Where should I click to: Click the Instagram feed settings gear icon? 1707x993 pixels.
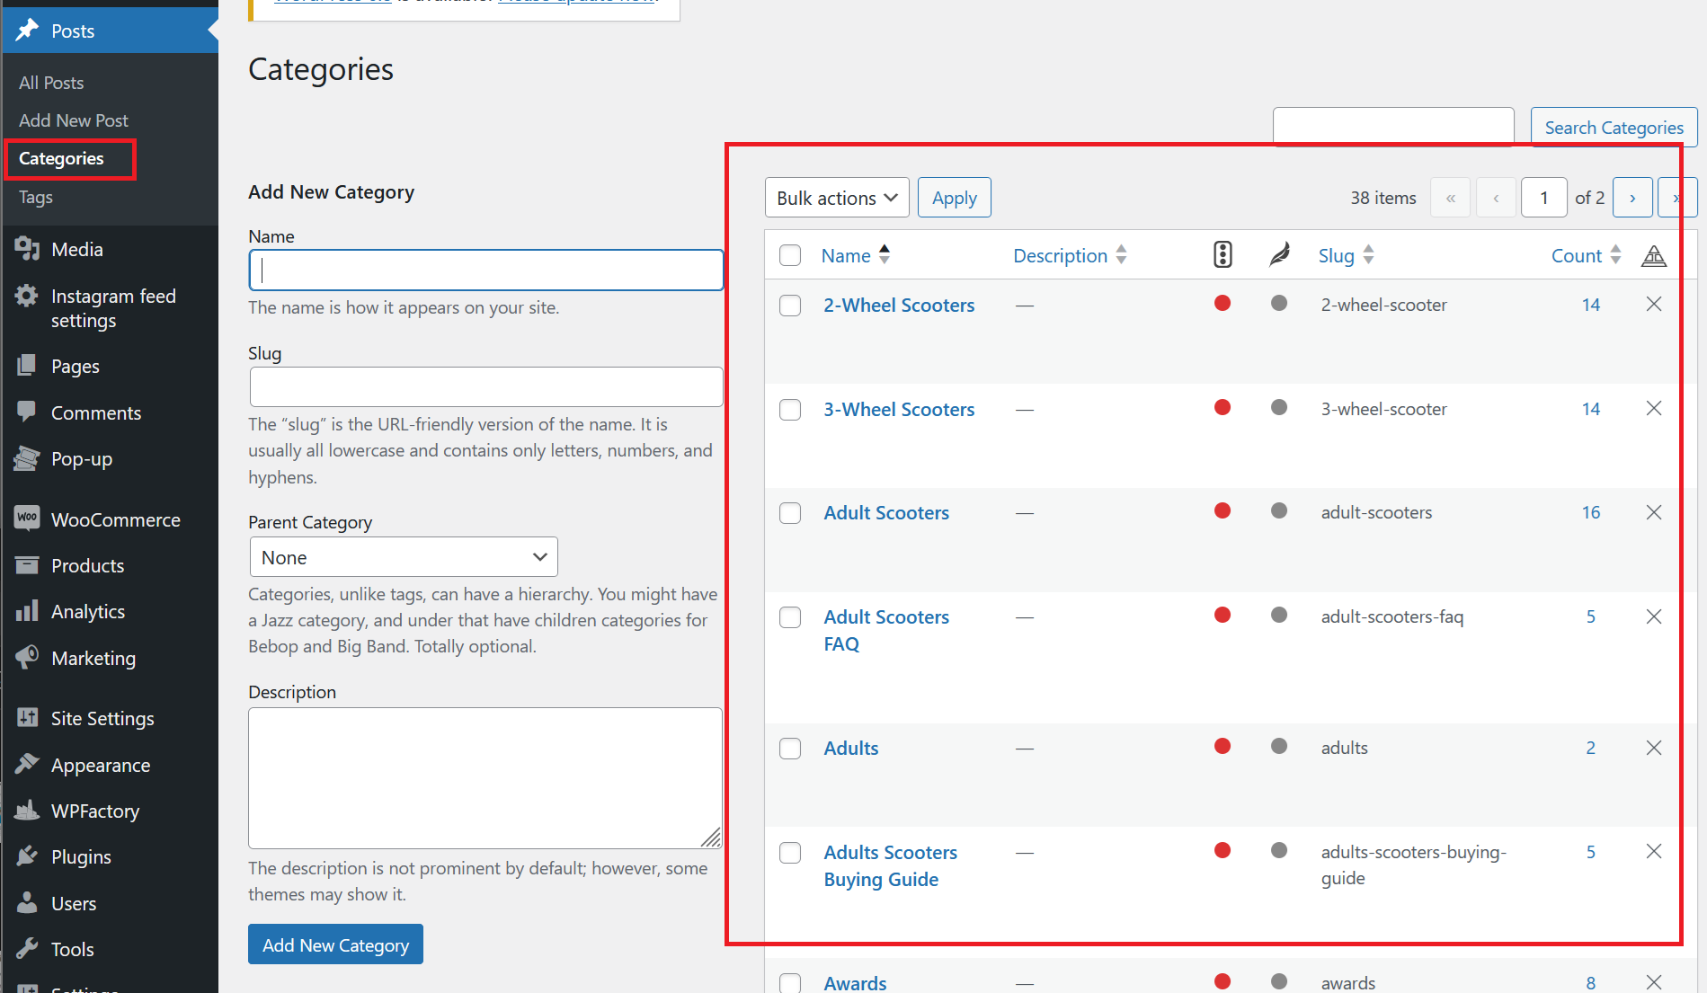(28, 296)
